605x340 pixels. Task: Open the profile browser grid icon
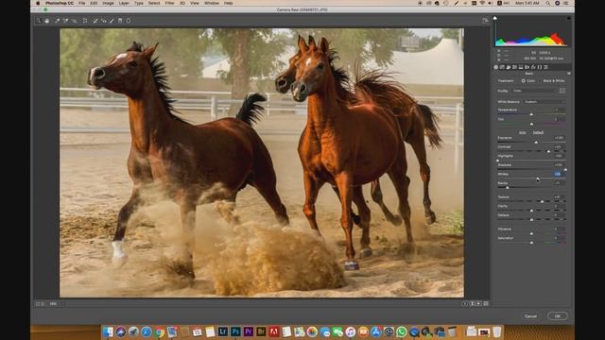[x=562, y=91]
